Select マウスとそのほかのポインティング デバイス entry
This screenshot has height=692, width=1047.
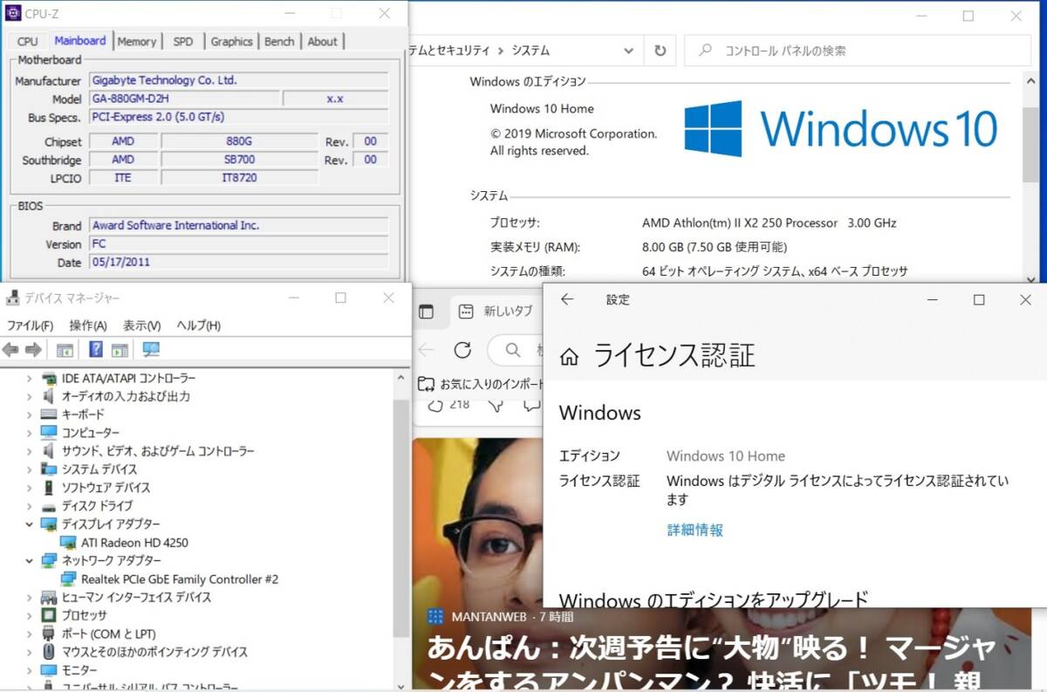click(x=154, y=652)
